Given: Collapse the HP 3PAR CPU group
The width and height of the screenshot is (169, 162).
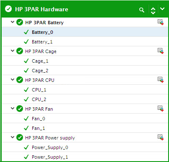Looking at the screenshot, I should [13, 79].
